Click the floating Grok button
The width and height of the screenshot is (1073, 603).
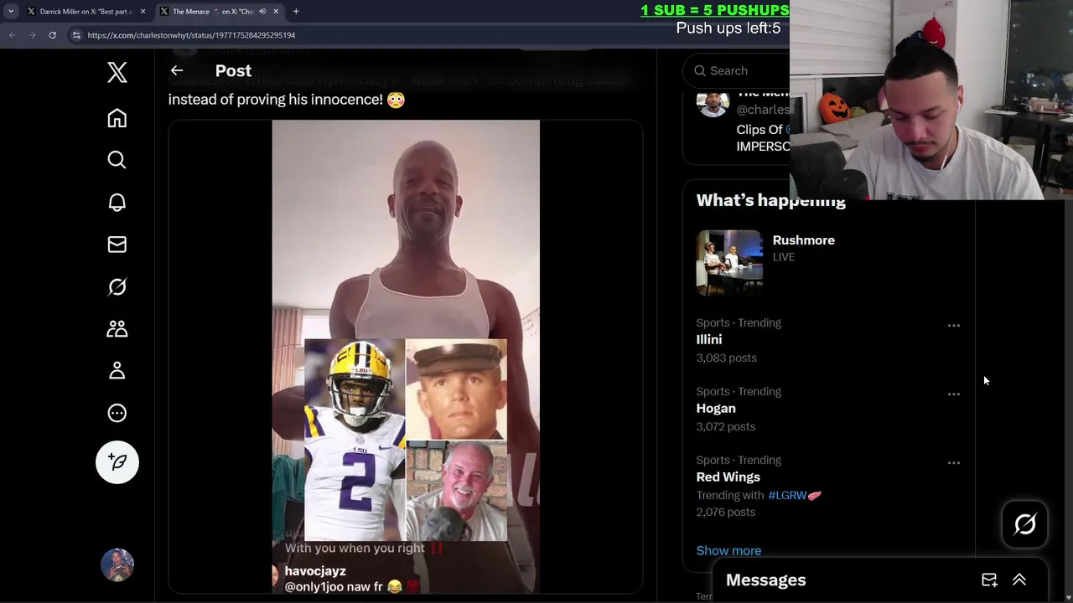(x=1024, y=524)
